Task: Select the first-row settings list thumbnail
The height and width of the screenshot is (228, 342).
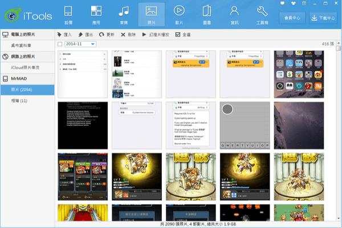Action: pos(83,74)
